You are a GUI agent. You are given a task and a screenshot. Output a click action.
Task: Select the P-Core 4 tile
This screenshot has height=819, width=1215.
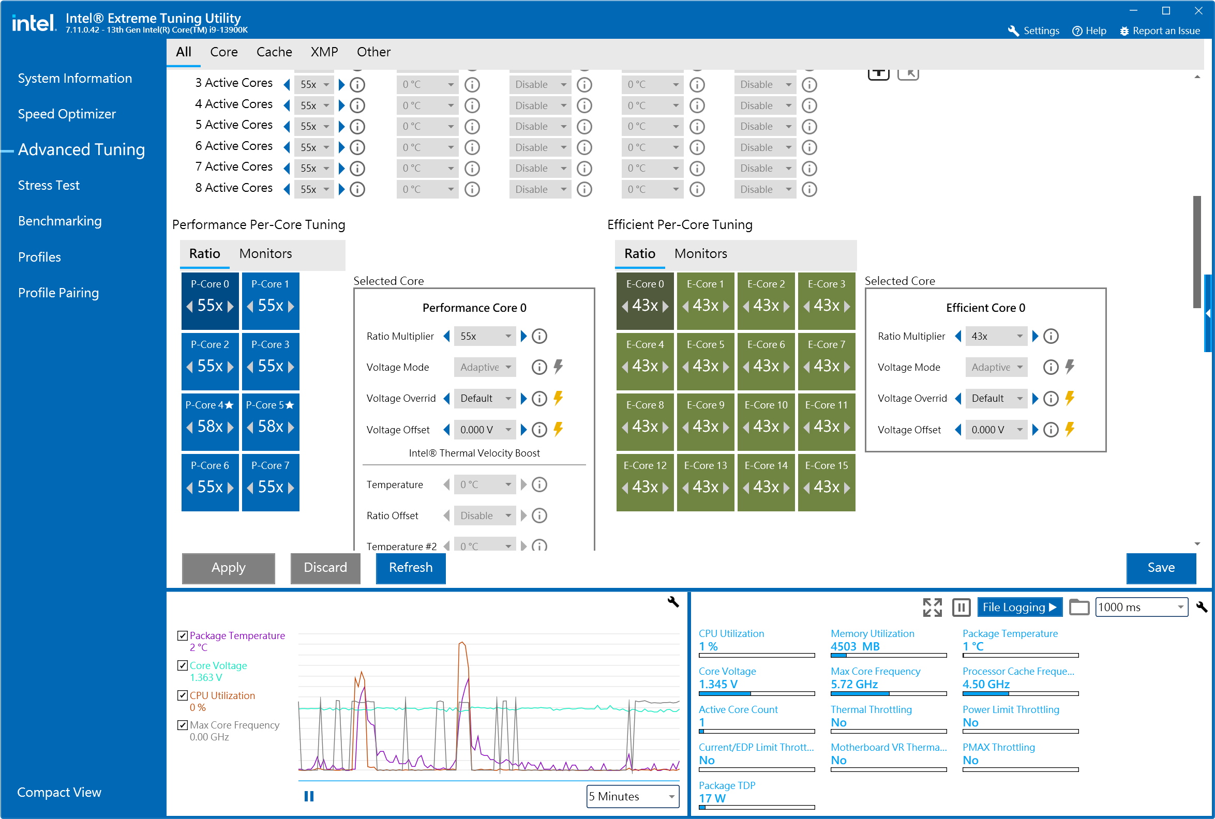coord(210,421)
